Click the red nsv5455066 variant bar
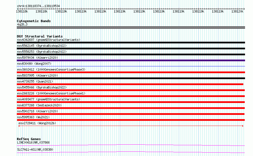This screenshot has width=253, height=156. coord(131,90)
